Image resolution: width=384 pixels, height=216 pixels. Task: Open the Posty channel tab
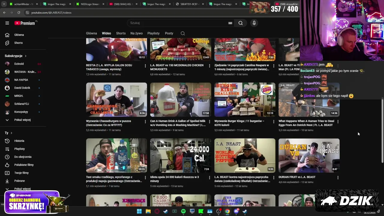pyautogui.click(x=169, y=33)
